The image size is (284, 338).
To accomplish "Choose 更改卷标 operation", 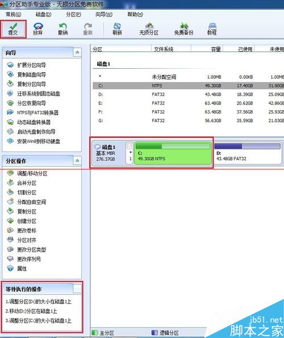I will 22,231.
